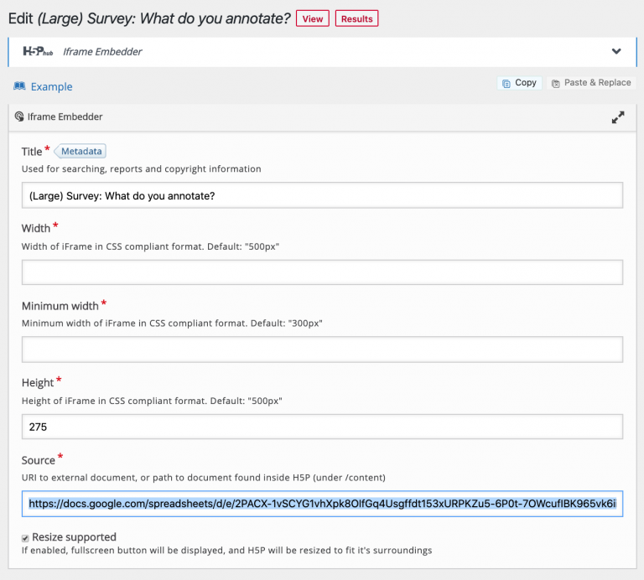Click the Height field containing 275
The image size is (644, 580).
pyautogui.click(x=322, y=427)
